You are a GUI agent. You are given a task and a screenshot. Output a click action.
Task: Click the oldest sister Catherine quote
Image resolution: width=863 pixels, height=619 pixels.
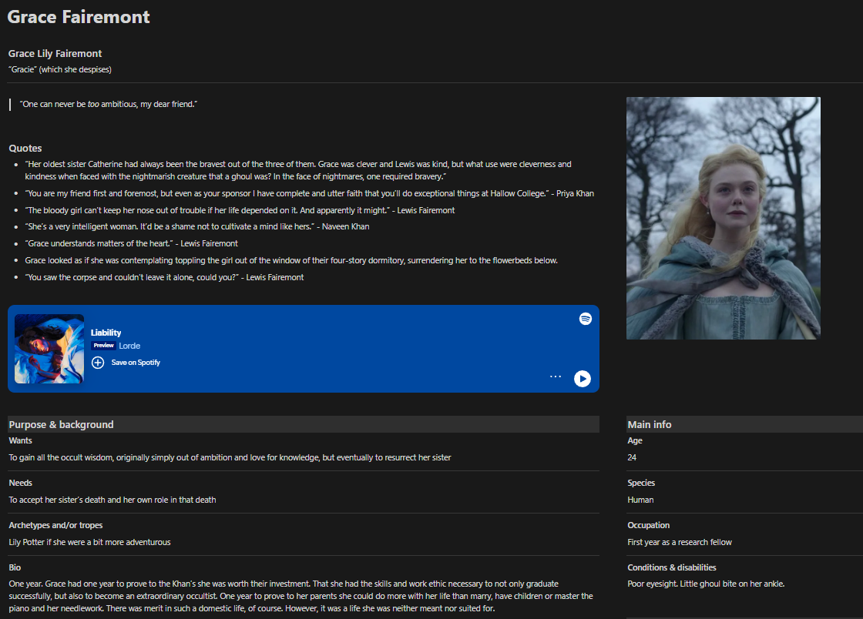coord(298,170)
